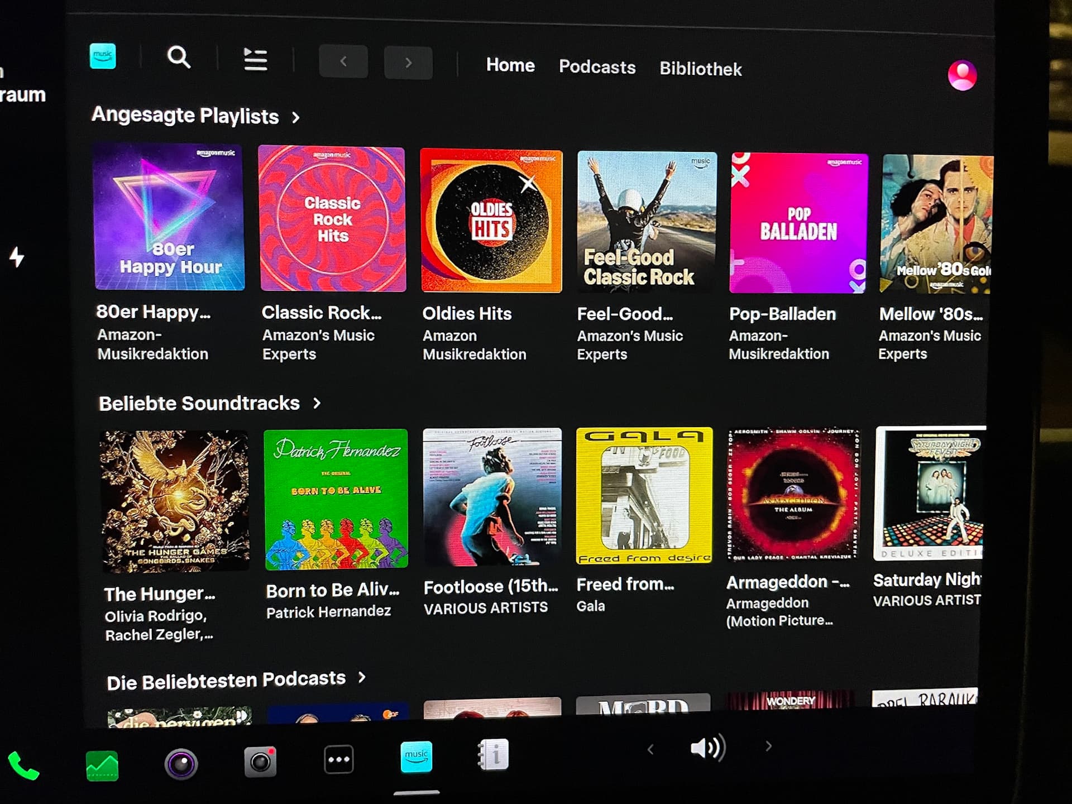Go back with the left arrow button
The width and height of the screenshot is (1072, 804).
343,61
